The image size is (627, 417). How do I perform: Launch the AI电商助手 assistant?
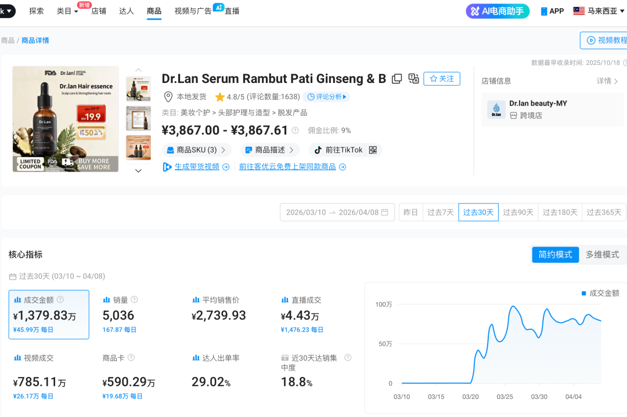(498, 10)
